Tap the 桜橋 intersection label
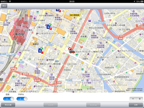Screen dimensions: 144x108 coord(70,80)
